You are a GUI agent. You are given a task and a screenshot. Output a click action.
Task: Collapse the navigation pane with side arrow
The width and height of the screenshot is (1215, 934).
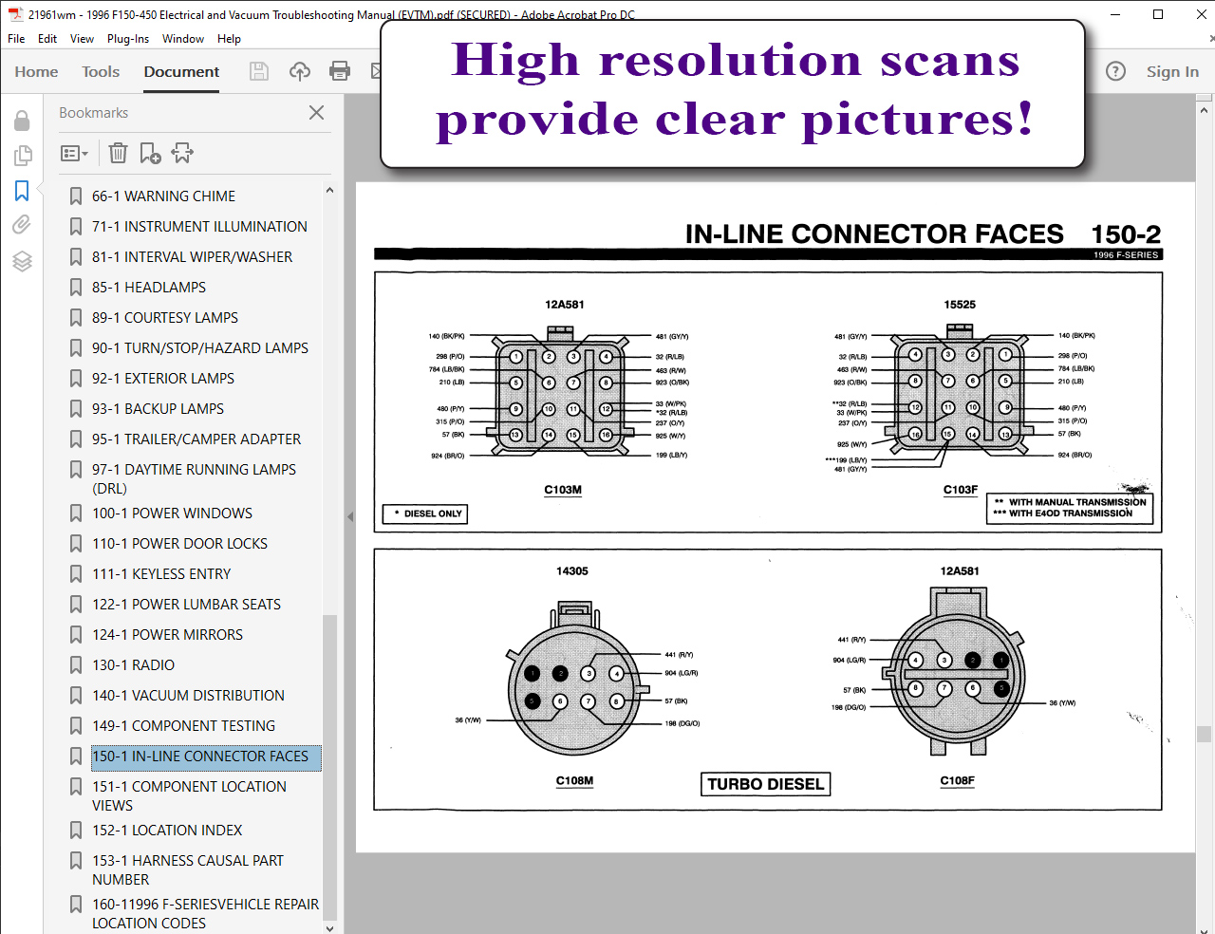[350, 517]
